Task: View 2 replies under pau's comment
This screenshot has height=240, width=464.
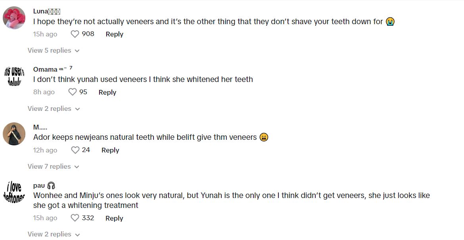Action: point(54,234)
